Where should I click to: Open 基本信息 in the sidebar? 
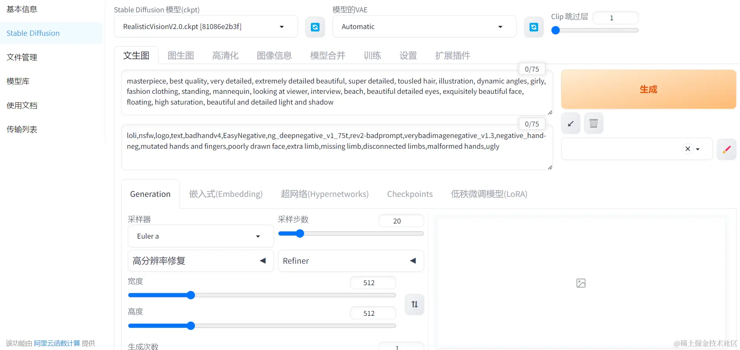click(22, 9)
